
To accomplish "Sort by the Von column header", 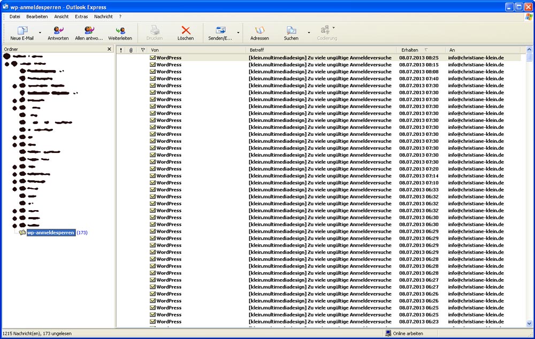I will 197,50.
